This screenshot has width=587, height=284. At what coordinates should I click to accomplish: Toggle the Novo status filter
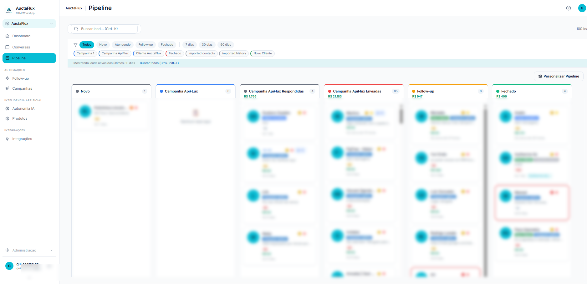click(103, 45)
